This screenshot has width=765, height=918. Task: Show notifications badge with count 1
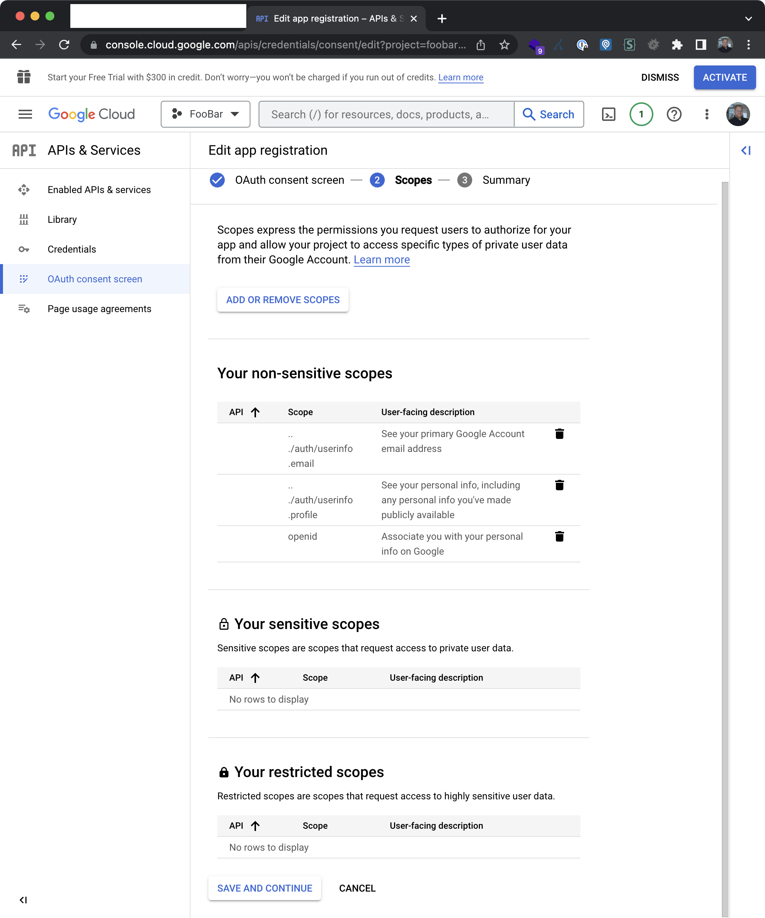tap(641, 114)
